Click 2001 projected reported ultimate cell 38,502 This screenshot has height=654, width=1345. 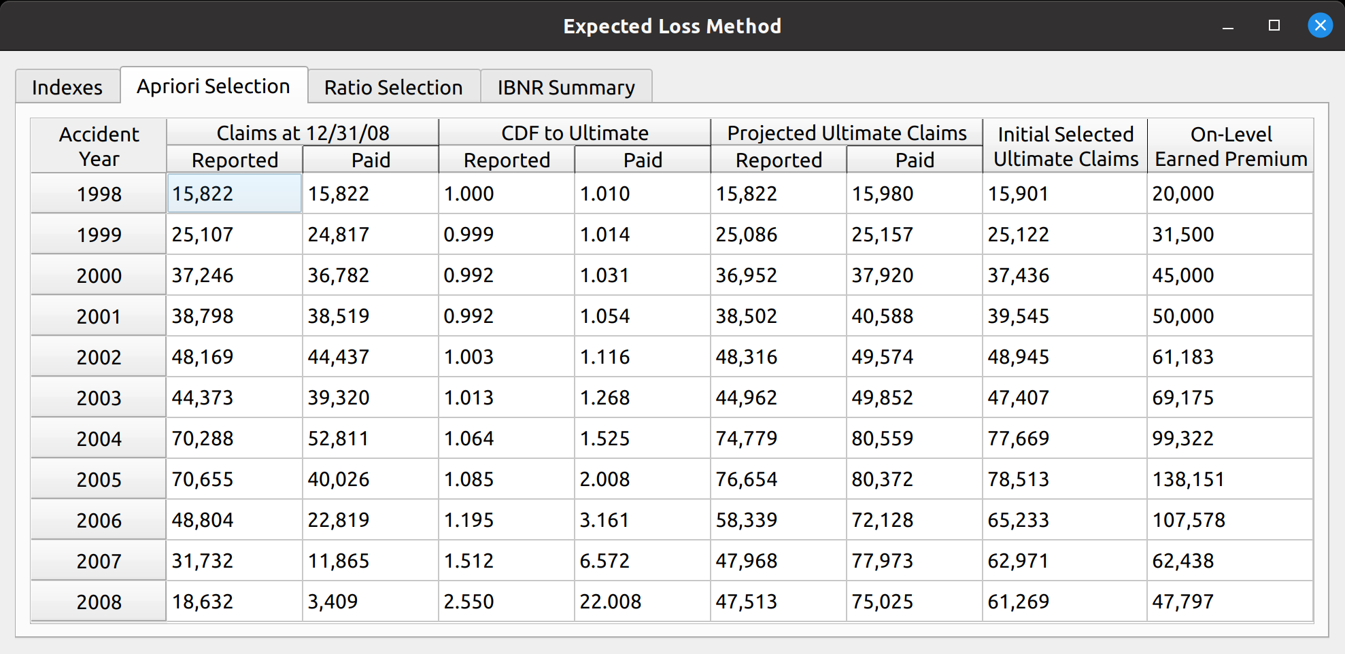coord(779,316)
